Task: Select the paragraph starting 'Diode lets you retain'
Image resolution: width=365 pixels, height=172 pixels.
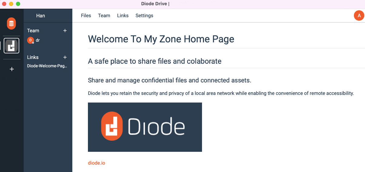Action: coord(221,93)
